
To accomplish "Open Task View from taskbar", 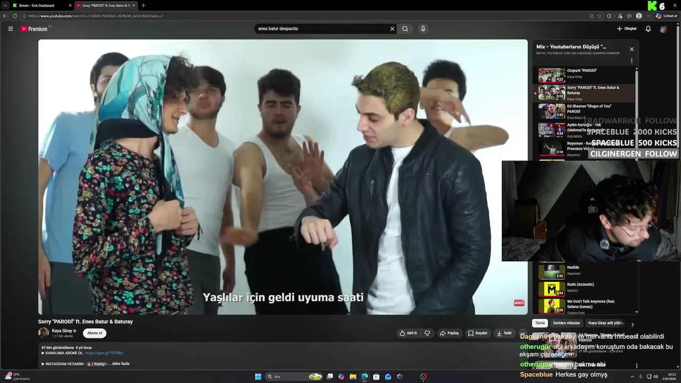I will (330, 377).
